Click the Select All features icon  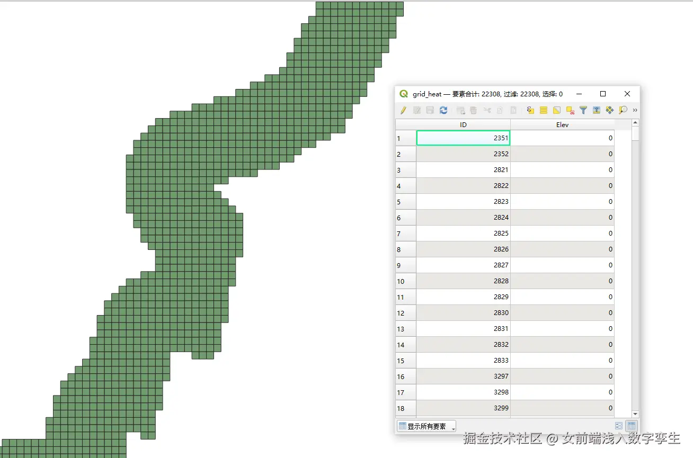(543, 110)
